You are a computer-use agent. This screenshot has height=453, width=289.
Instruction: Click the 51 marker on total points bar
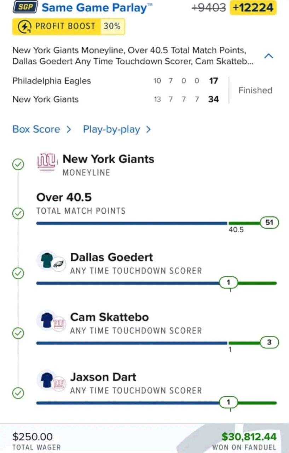coord(270,223)
